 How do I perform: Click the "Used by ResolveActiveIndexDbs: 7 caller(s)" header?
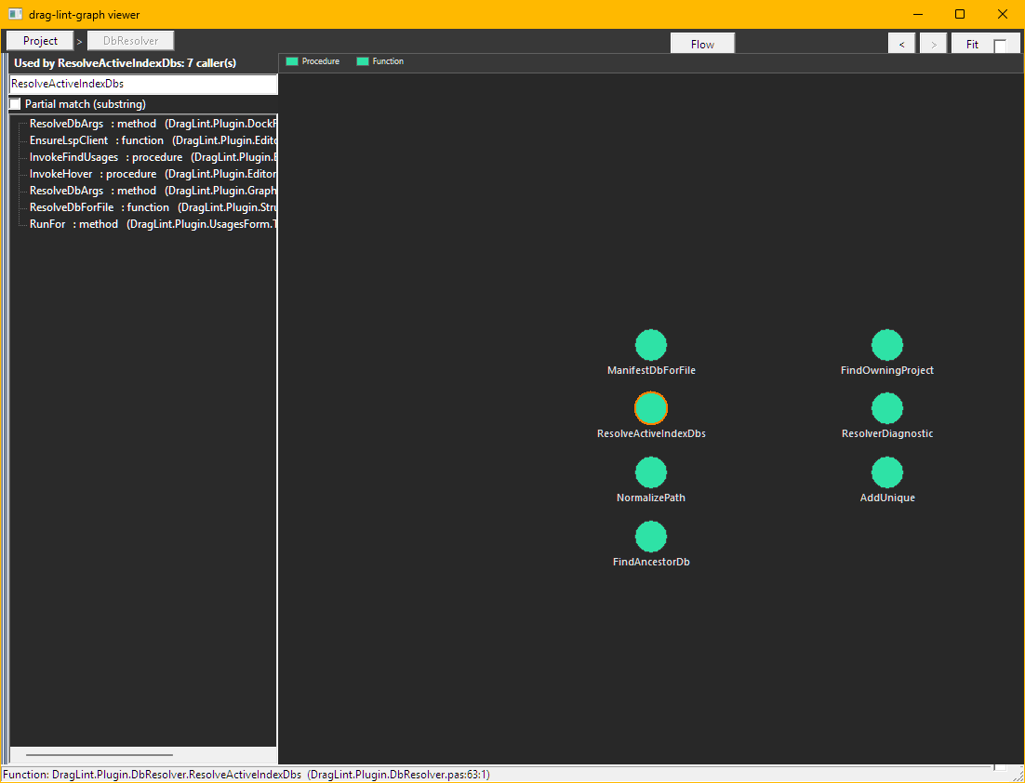[x=125, y=63]
